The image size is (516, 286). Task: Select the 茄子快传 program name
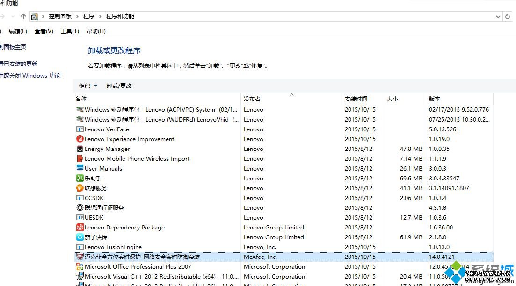[x=96, y=237]
